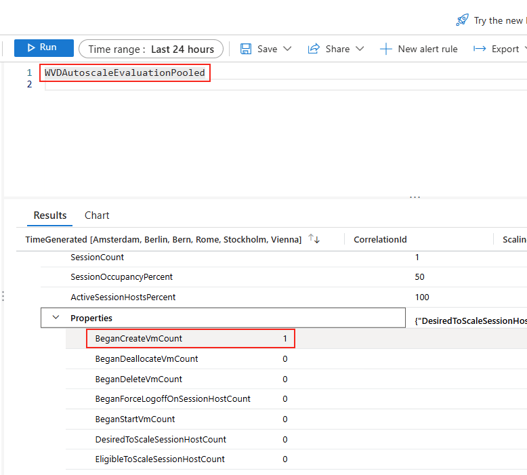Expand the Share dropdown chevron
This screenshot has height=475, width=527.
(x=360, y=49)
